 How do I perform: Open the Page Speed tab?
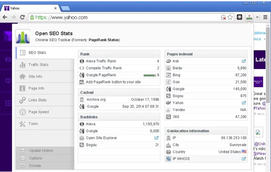click(45, 112)
